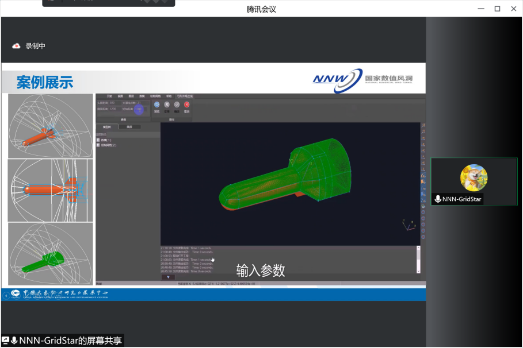Expand the 数模(1) tree node
The width and height of the screenshot is (523, 348).
(x=98, y=140)
